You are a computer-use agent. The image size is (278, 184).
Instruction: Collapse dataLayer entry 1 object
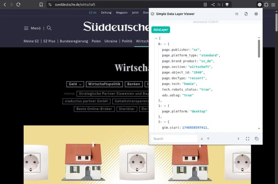pyautogui.click(x=165, y=106)
